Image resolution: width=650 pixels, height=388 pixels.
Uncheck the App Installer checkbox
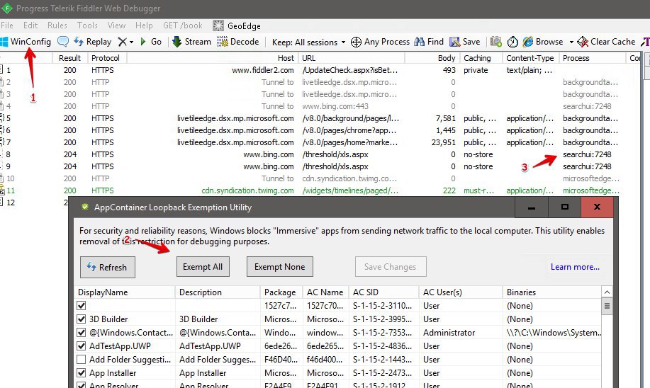point(82,373)
